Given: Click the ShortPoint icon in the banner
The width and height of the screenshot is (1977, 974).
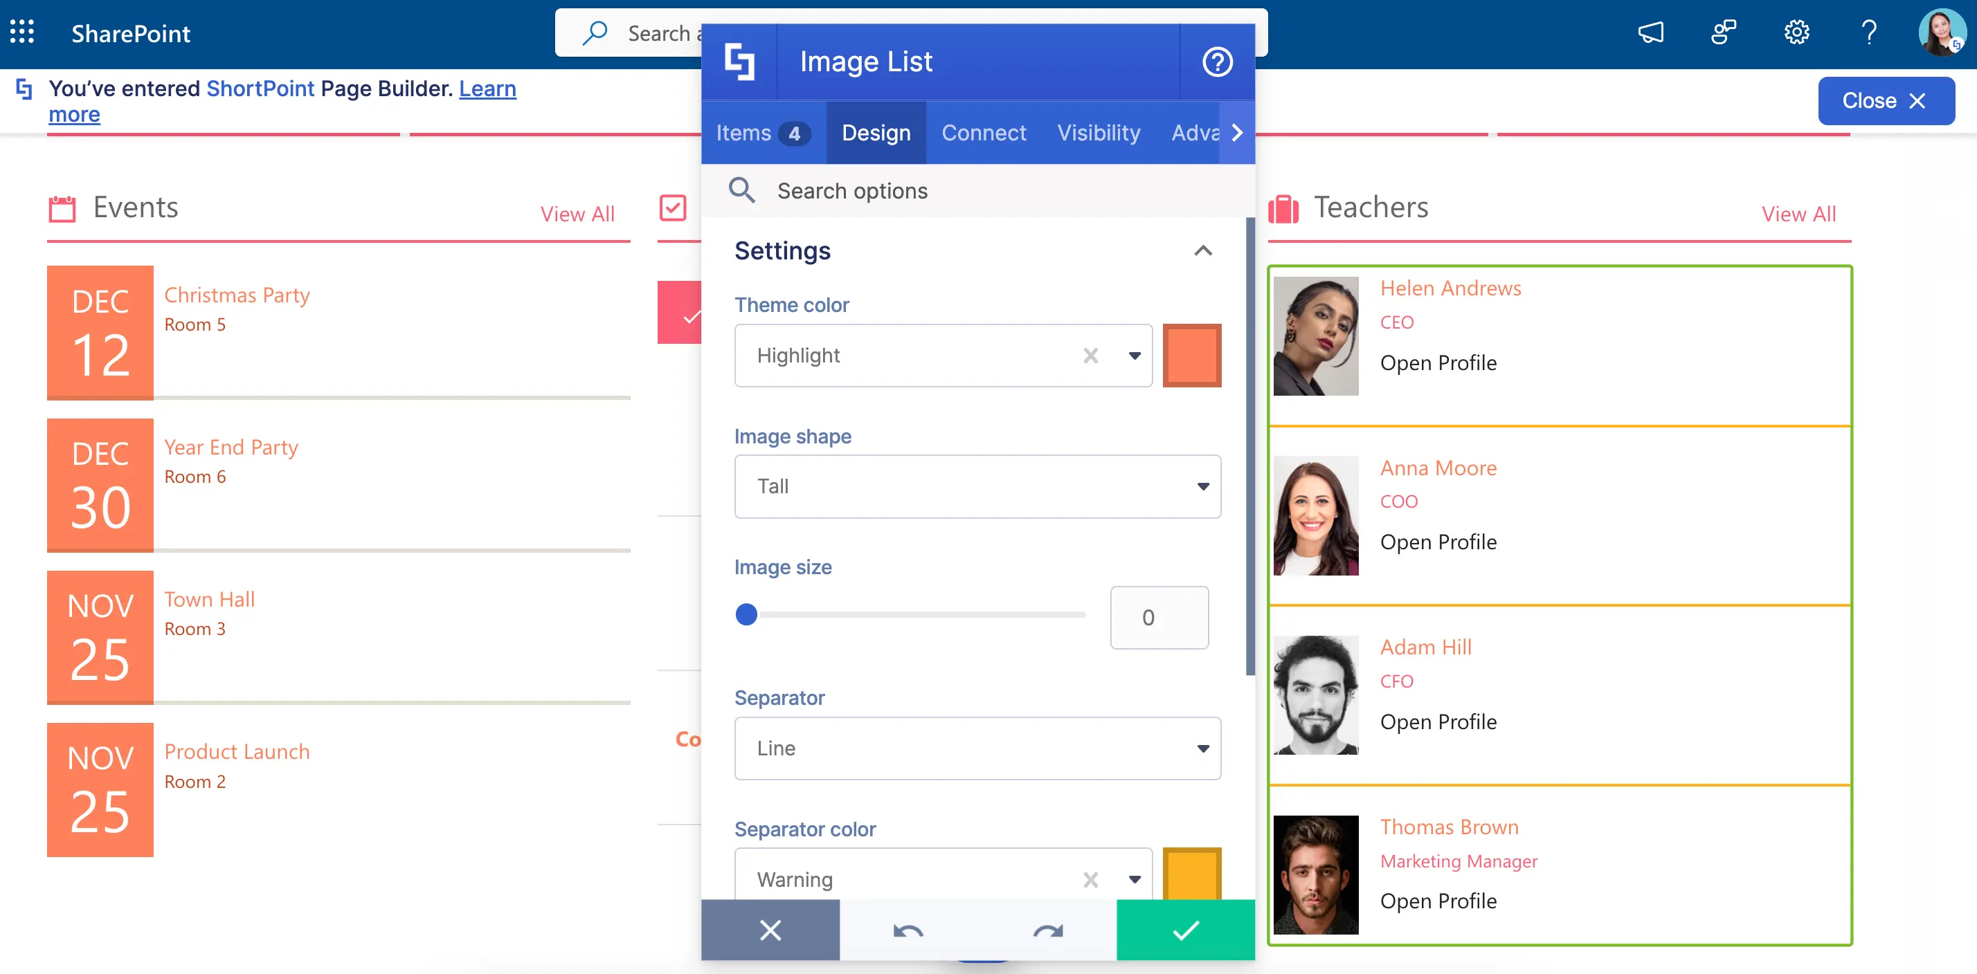Looking at the screenshot, I should pos(24,89).
